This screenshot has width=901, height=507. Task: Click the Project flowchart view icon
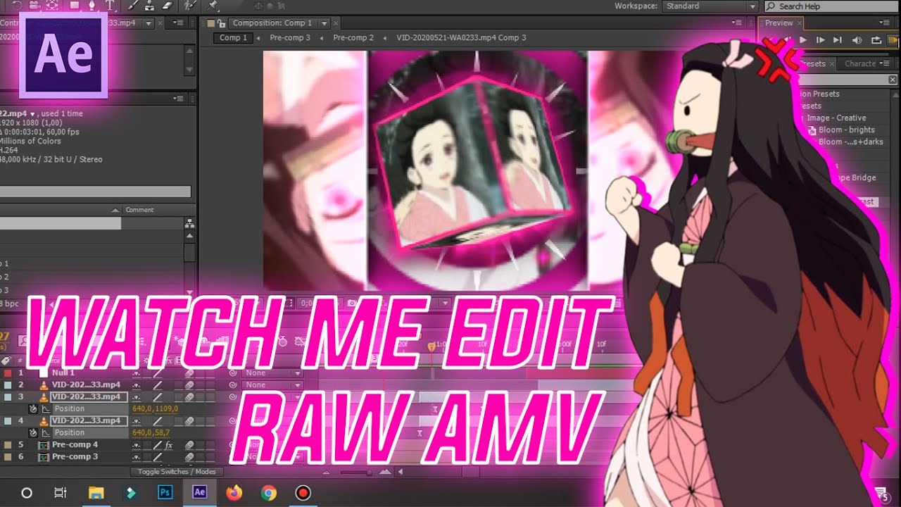189,224
